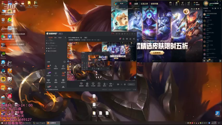The image size is (222, 125).
Task: Open League of Legends taskbar item
Action: click(x=39, y=123)
